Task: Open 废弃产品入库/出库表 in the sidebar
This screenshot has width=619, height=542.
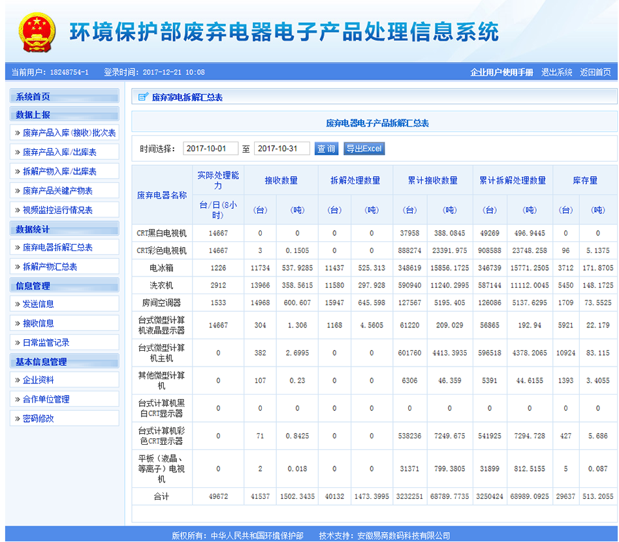Action: click(x=59, y=152)
